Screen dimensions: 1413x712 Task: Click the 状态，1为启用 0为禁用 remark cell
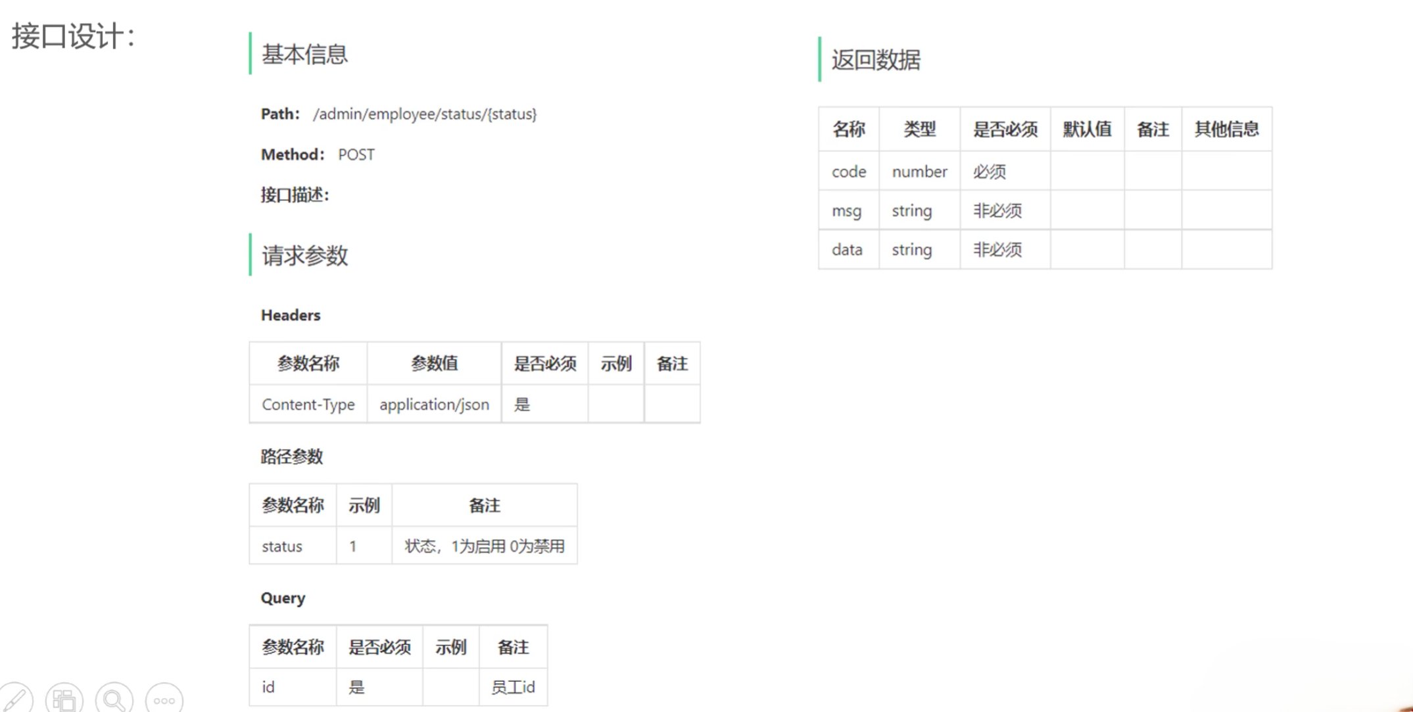(485, 546)
